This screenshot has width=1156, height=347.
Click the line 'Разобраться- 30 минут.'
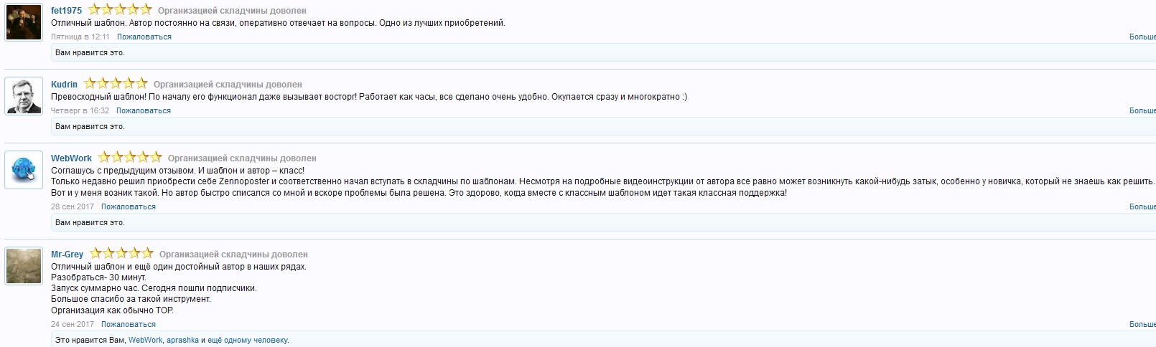pos(98,277)
